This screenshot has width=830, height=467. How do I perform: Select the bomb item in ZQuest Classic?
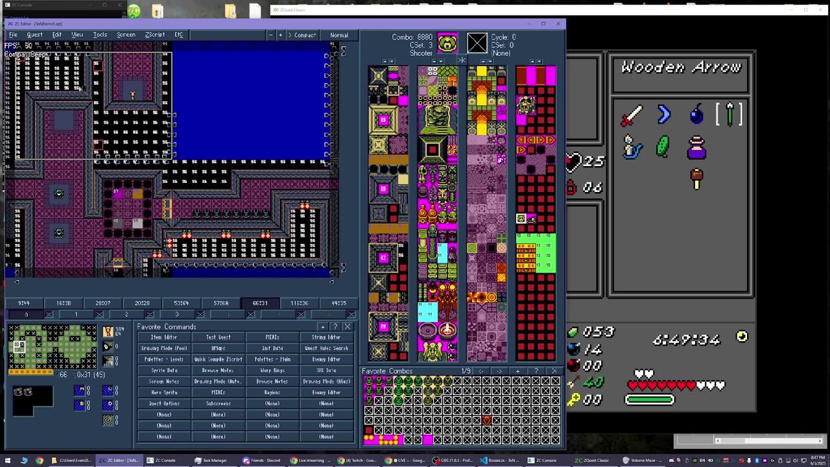coord(696,115)
